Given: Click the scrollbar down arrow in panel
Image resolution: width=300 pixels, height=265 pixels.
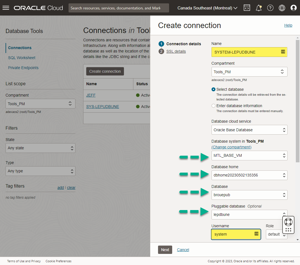Looking at the screenshot, I should (x=298, y=239).
